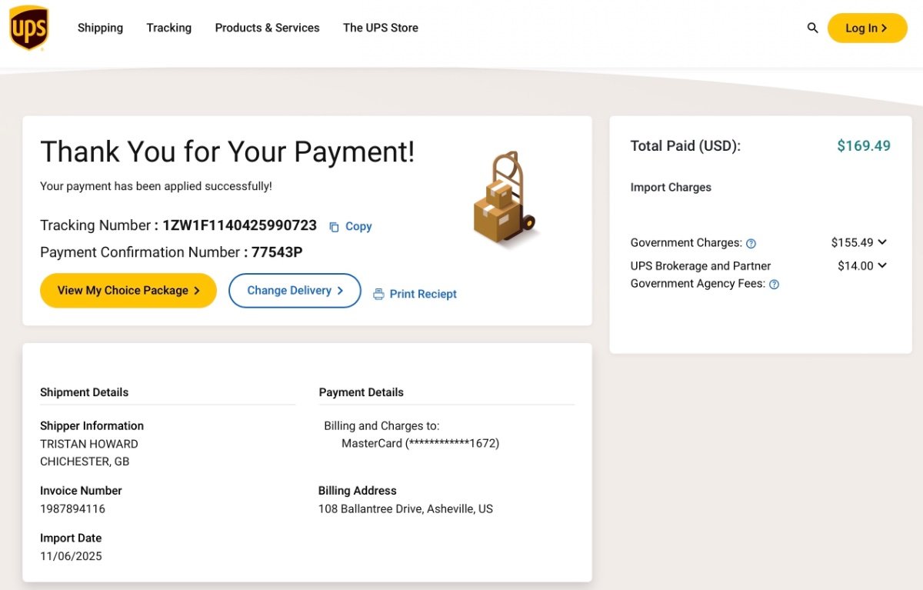Select the tracking number 1ZW1F1140425990723
Viewport: 923px width, 590px height.
click(239, 225)
